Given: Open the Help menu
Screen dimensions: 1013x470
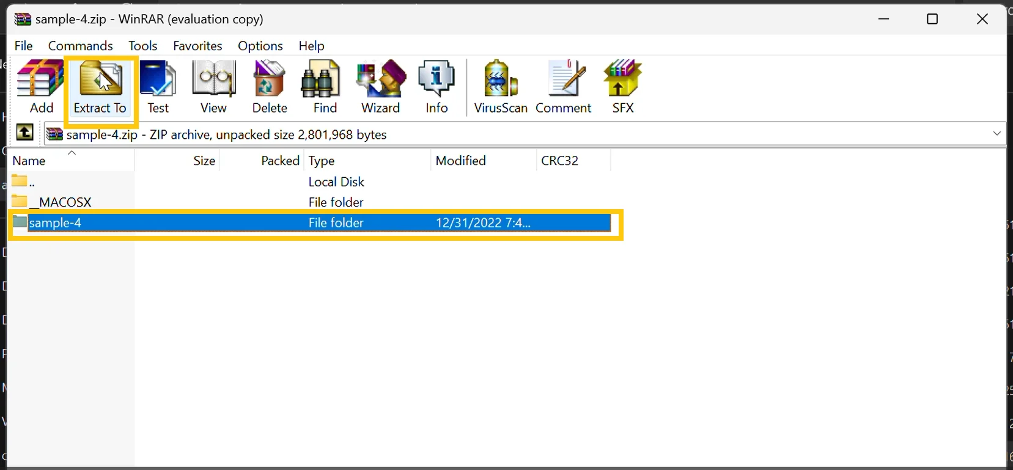Looking at the screenshot, I should (x=311, y=46).
